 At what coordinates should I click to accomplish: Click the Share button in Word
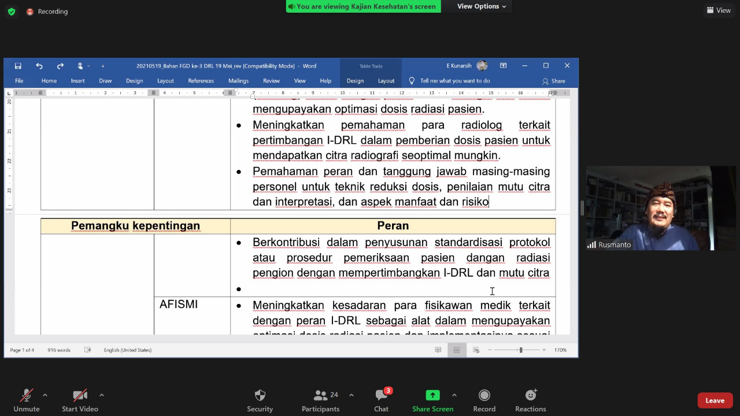[x=554, y=81]
